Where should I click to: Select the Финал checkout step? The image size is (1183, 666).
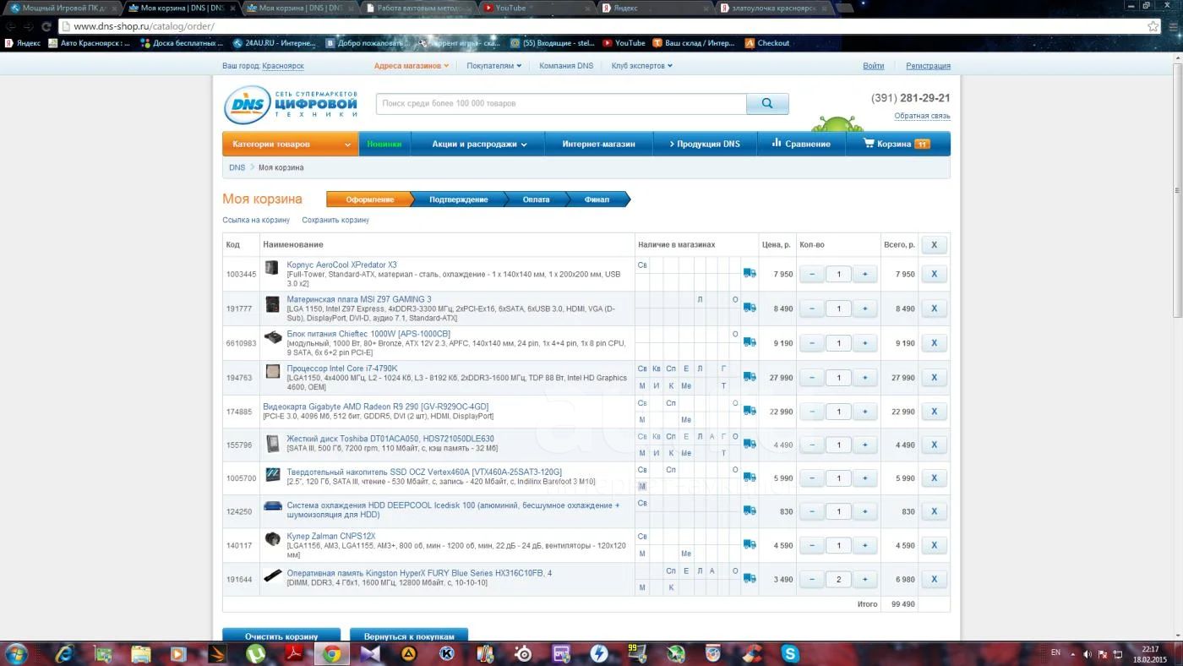(x=597, y=199)
